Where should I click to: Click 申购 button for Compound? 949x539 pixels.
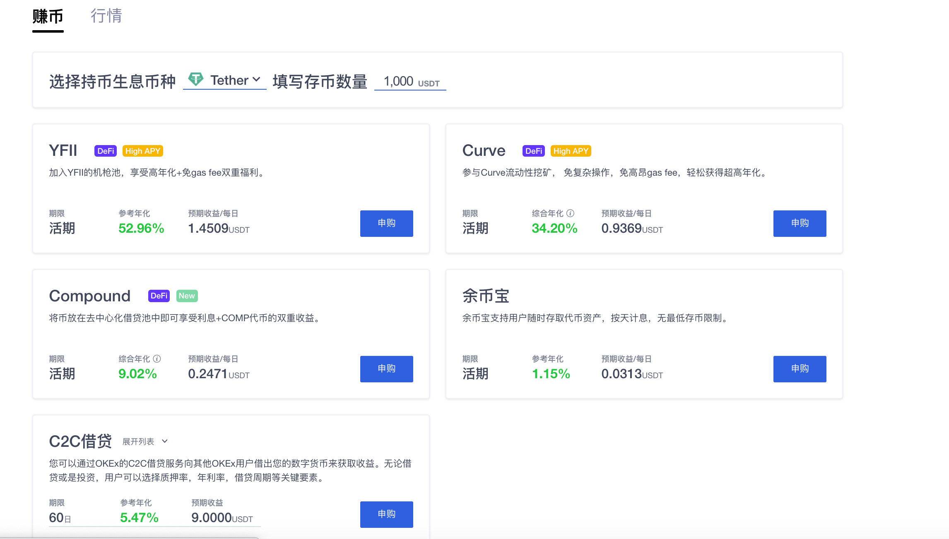[386, 369]
